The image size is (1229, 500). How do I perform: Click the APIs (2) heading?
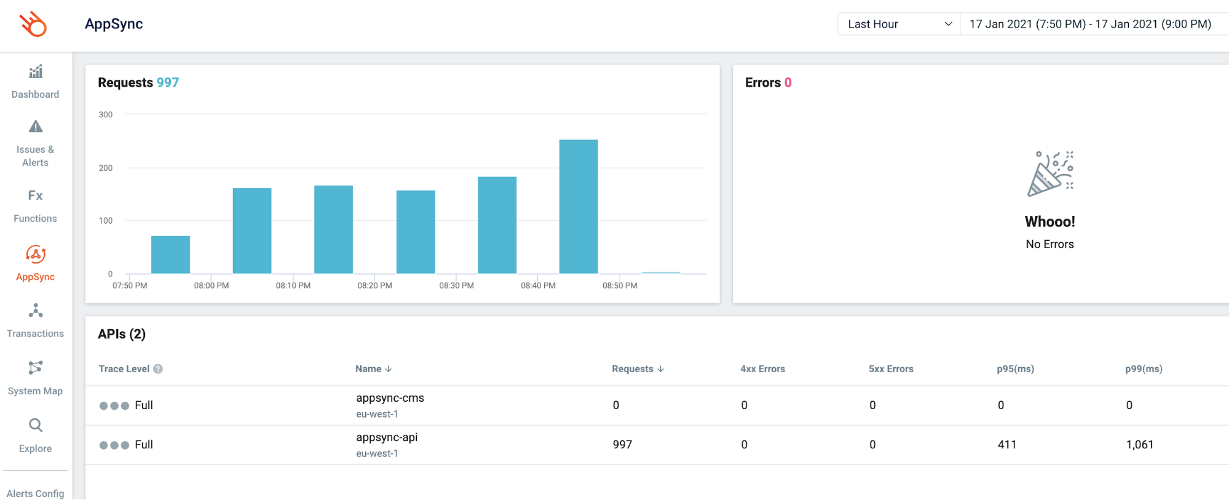click(122, 334)
